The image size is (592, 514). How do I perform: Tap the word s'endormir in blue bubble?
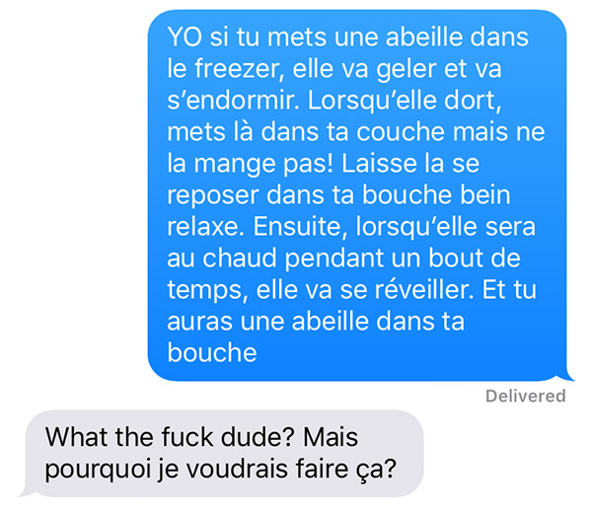coord(233,101)
